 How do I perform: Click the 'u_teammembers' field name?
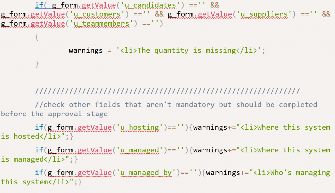click(x=101, y=23)
